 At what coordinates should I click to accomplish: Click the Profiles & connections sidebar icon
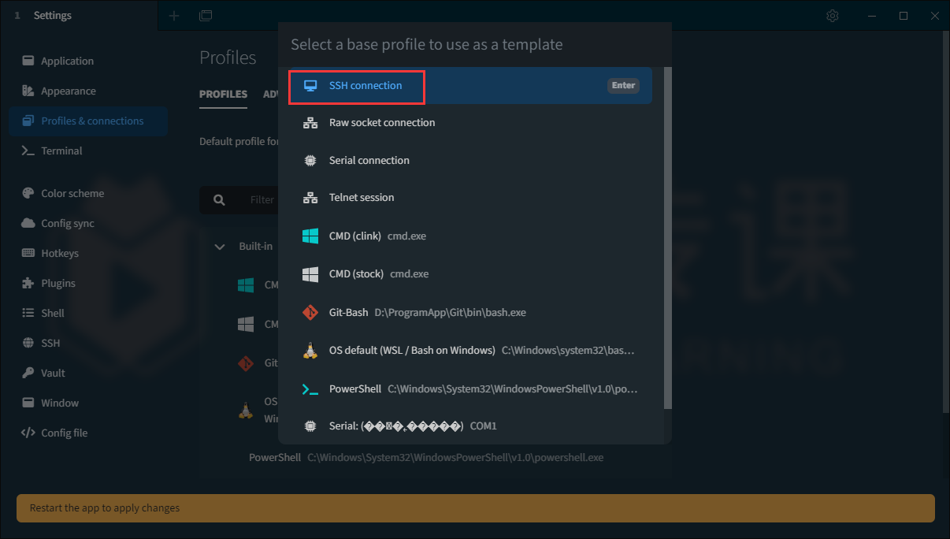click(x=28, y=121)
